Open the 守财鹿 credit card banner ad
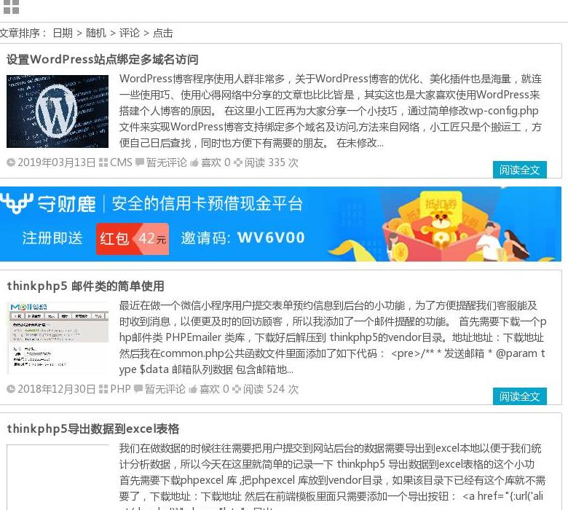 281,224
